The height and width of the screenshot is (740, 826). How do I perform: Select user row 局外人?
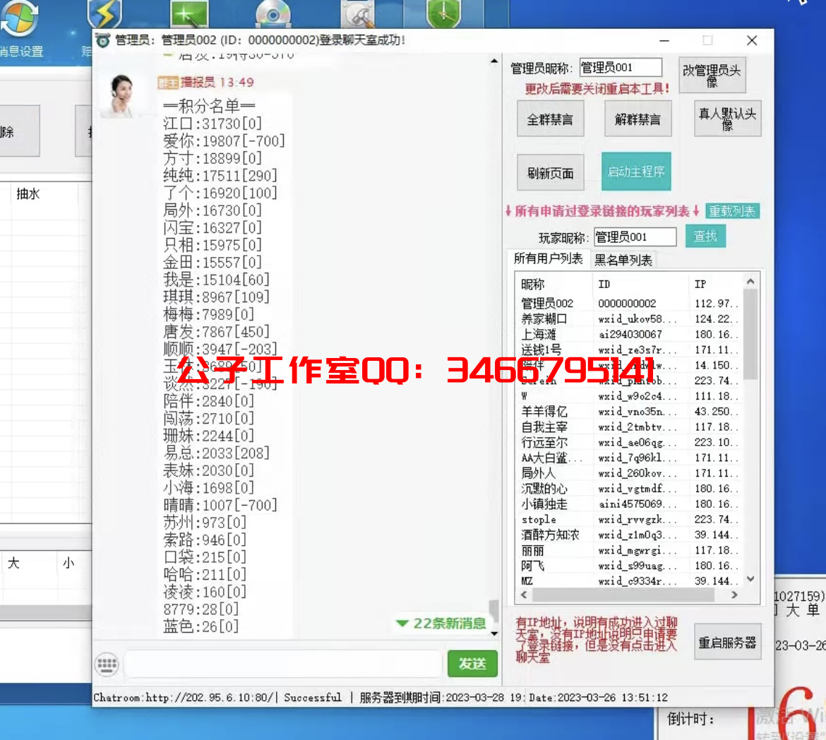(628, 473)
